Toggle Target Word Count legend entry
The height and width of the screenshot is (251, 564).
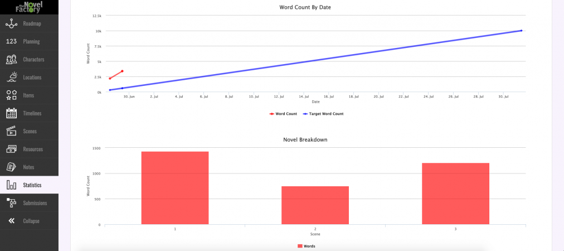[x=323, y=114]
